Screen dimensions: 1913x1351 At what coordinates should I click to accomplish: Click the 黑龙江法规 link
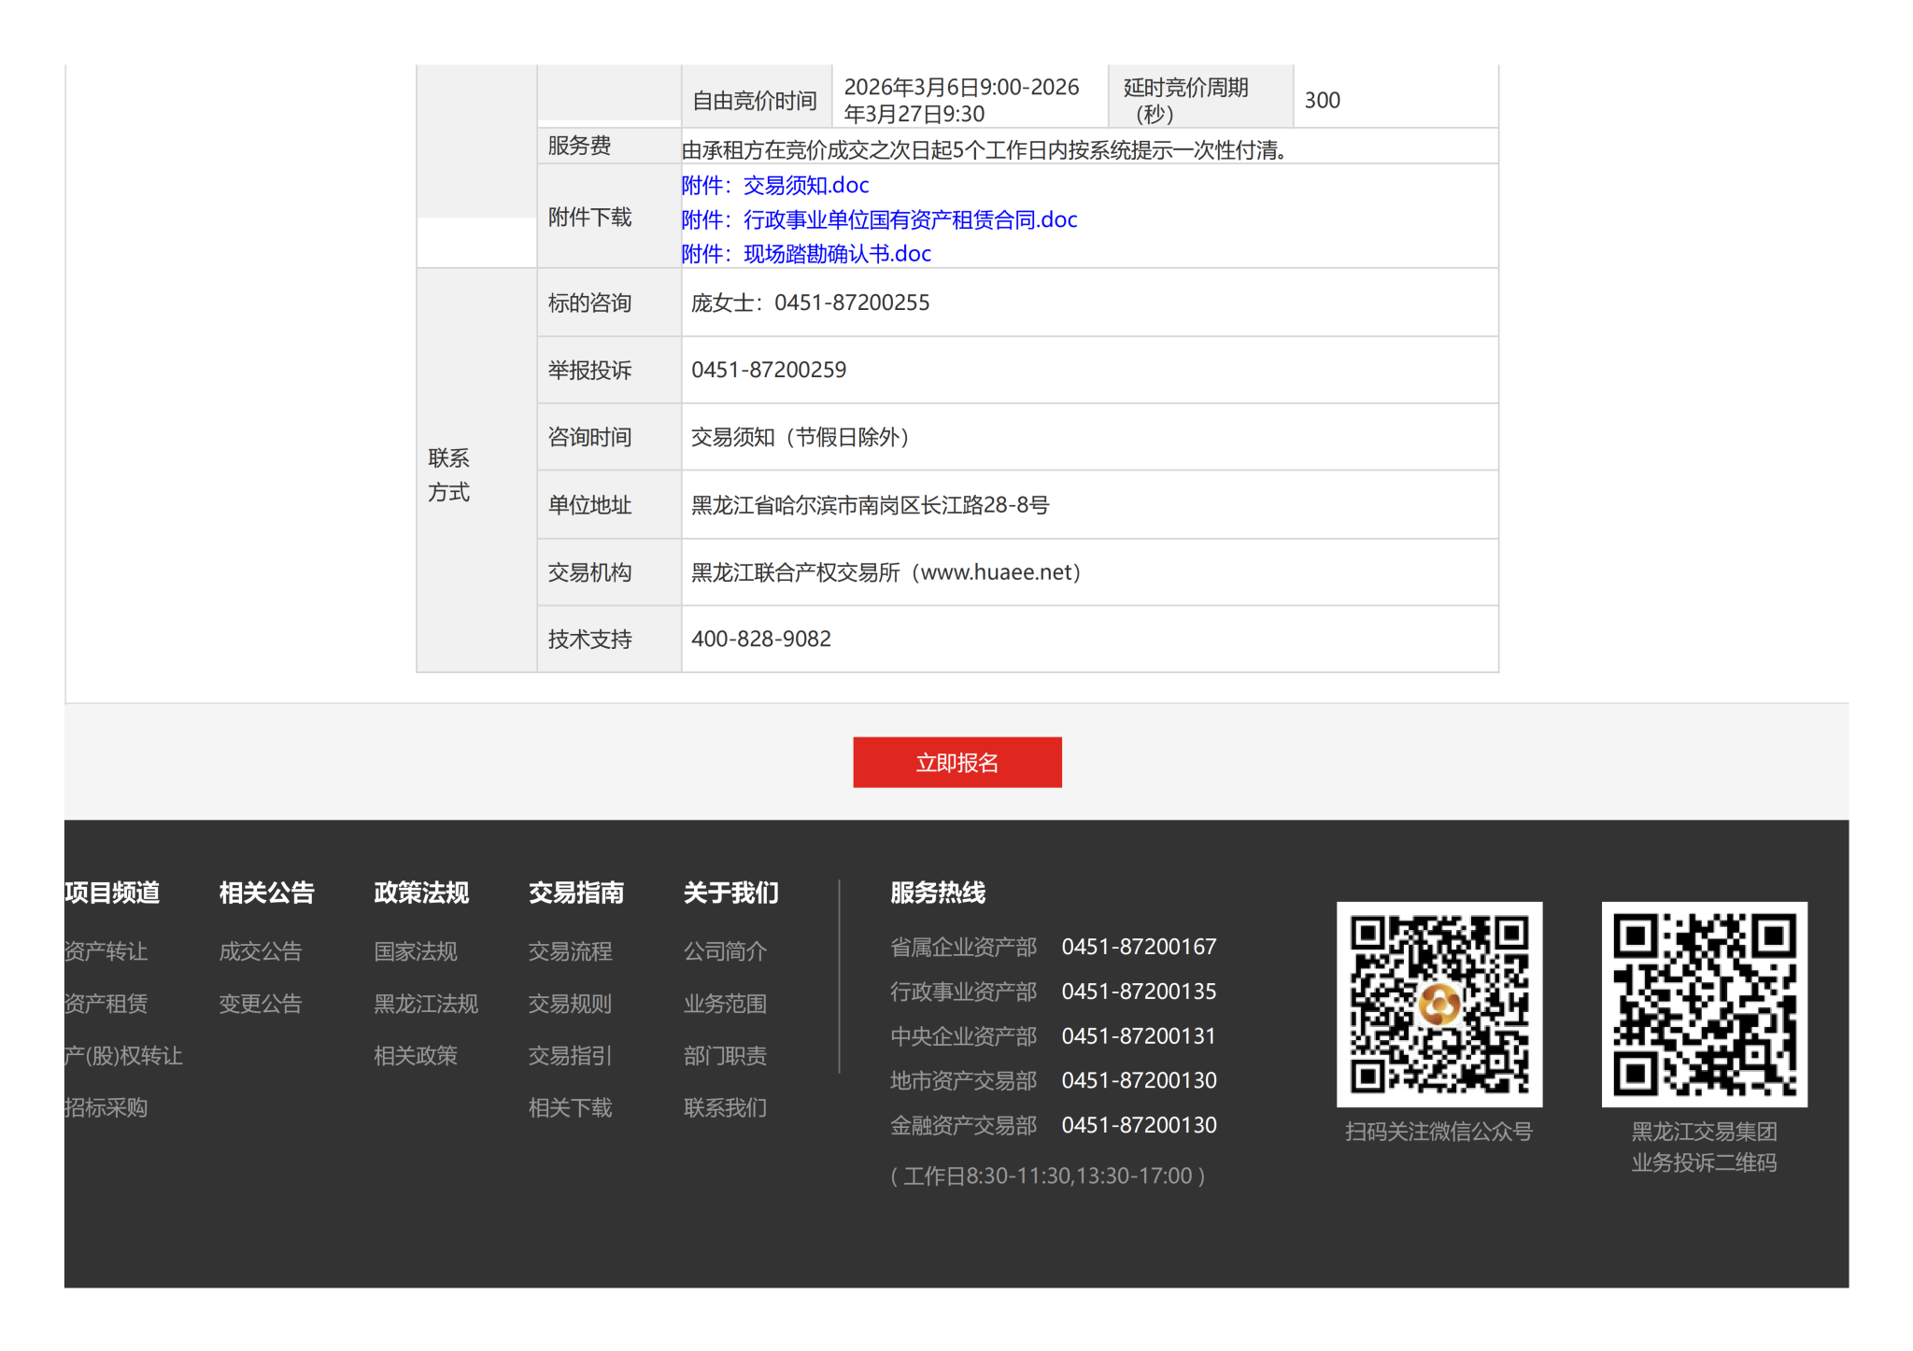point(426,1004)
